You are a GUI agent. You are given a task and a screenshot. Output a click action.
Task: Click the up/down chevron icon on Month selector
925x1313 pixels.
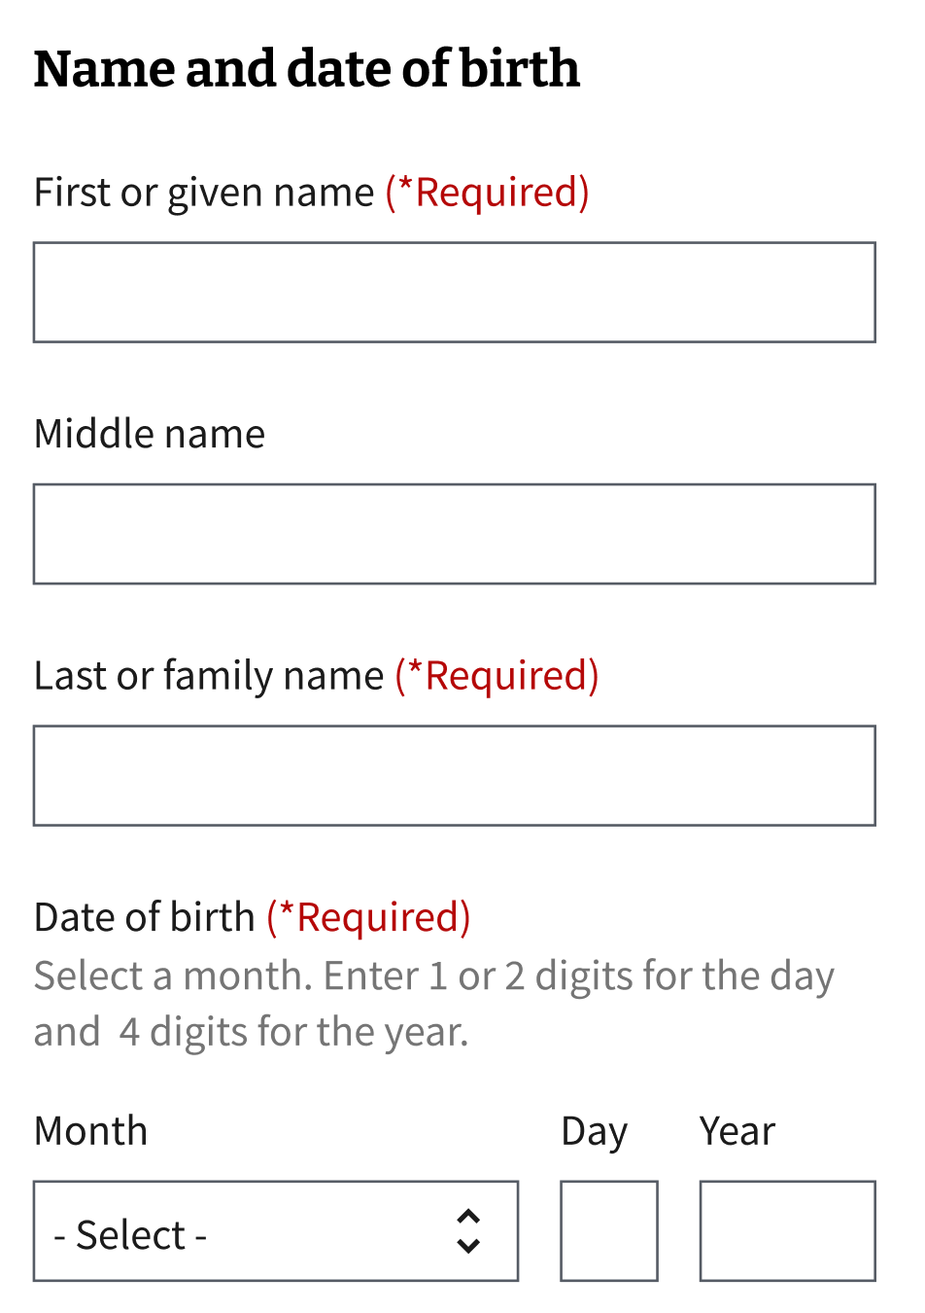(467, 1231)
